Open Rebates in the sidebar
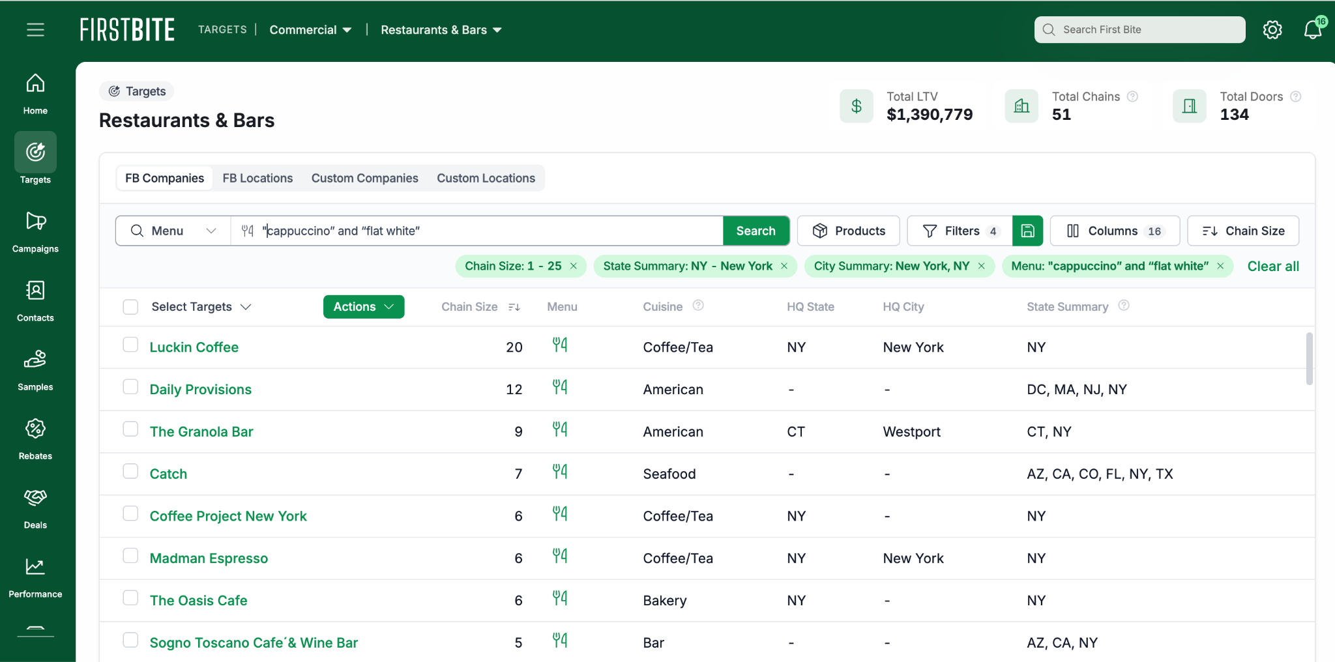This screenshot has height=662, width=1335. pyautogui.click(x=35, y=440)
